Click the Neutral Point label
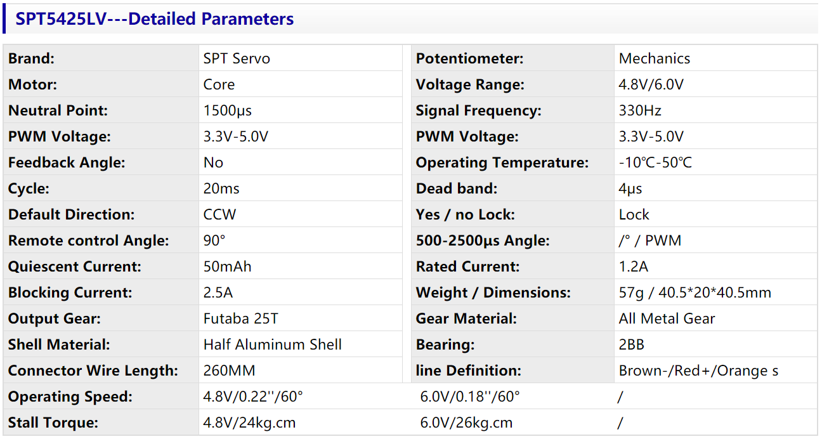This screenshot has height=439, width=822. [x=58, y=110]
